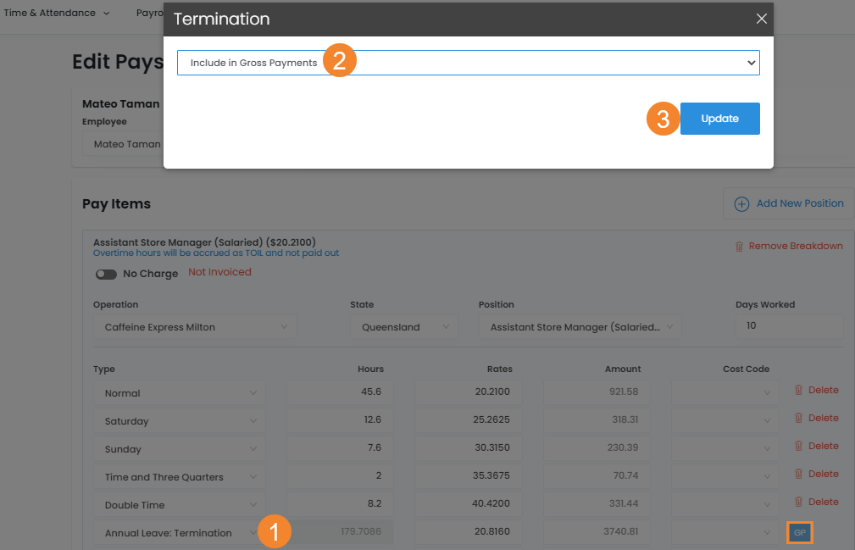Screen dimensions: 855x550
Task: Click trash icon on Sunday row
Action: pyautogui.click(x=798, y=447)
